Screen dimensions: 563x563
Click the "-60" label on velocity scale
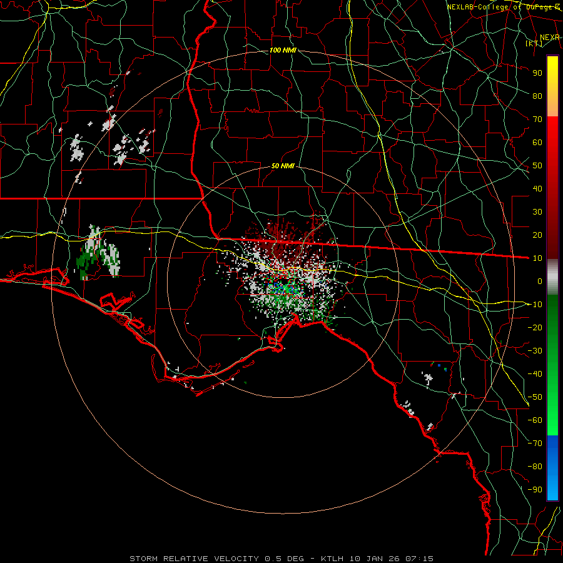pos(535,420)
